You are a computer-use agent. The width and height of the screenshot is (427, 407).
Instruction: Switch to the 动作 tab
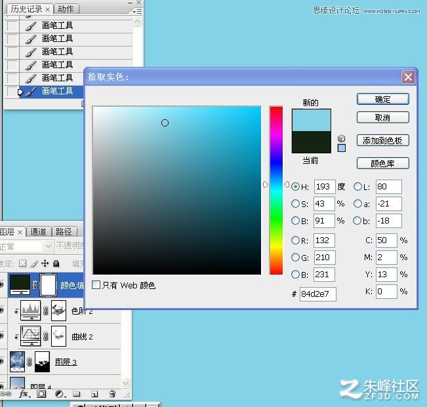click(x=66, y=9)
